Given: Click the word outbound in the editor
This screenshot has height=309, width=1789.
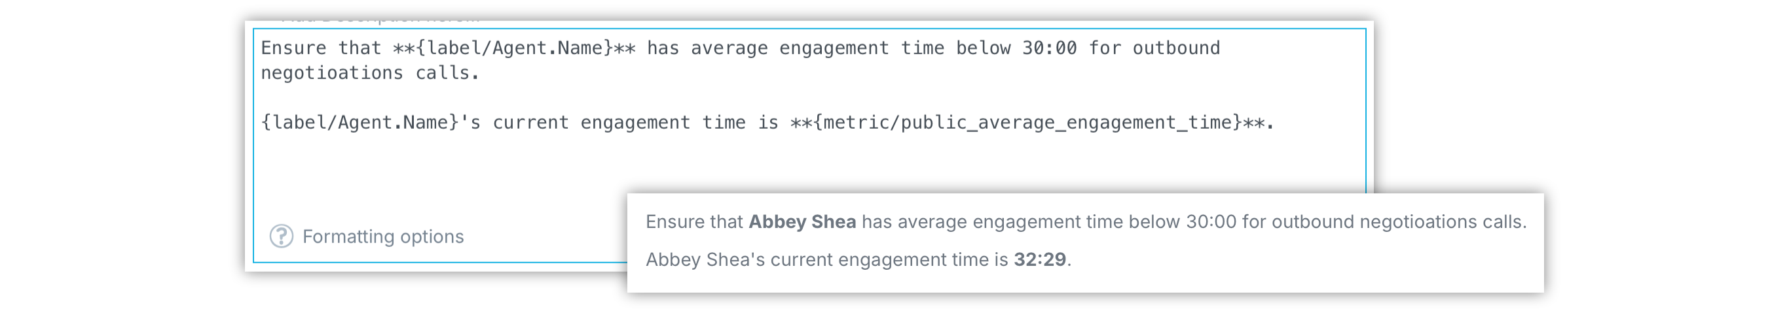Looking at the screenshot, I should click(x=1177, y=48).
